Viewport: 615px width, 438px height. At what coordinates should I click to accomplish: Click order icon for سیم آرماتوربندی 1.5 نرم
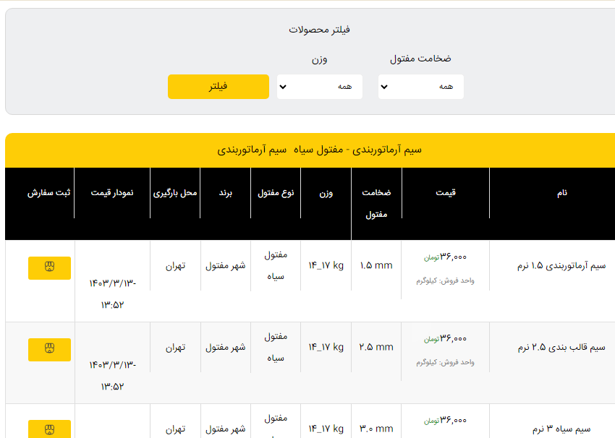click(49, 268)
